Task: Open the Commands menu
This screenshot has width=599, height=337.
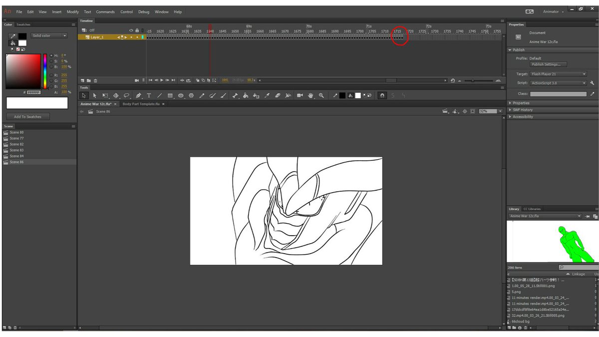Action: point(105,11)
